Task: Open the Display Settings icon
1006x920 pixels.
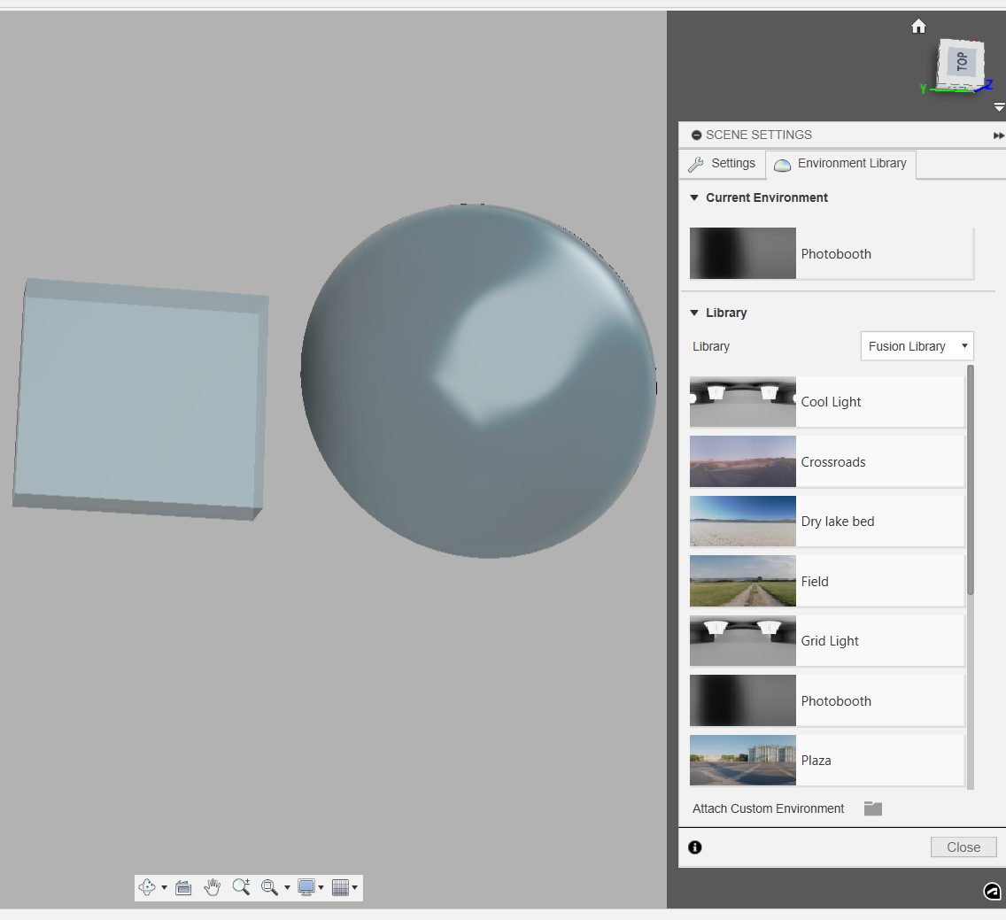Action: point(306,887)
